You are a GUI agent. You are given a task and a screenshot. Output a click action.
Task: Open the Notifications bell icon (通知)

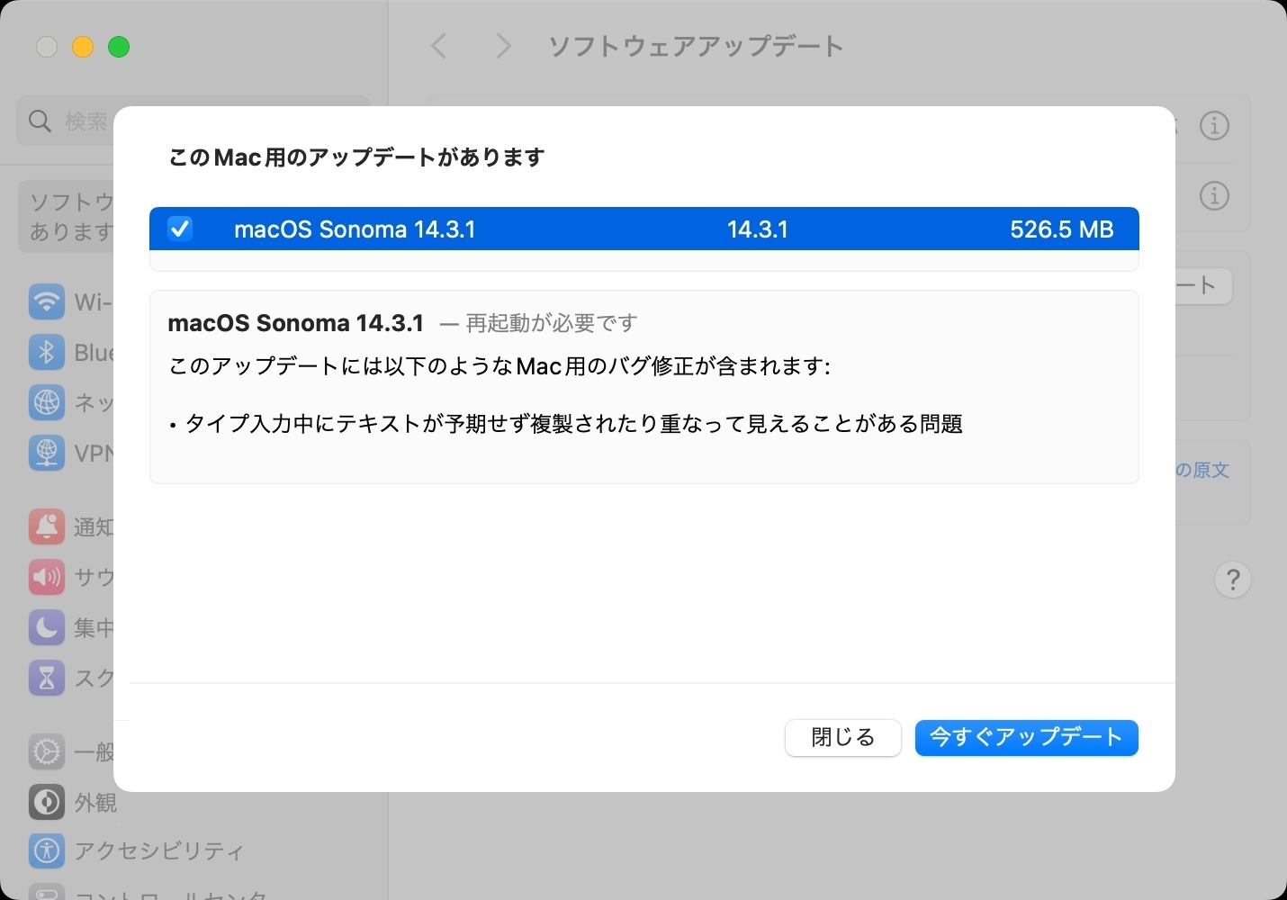coord(47,526)
